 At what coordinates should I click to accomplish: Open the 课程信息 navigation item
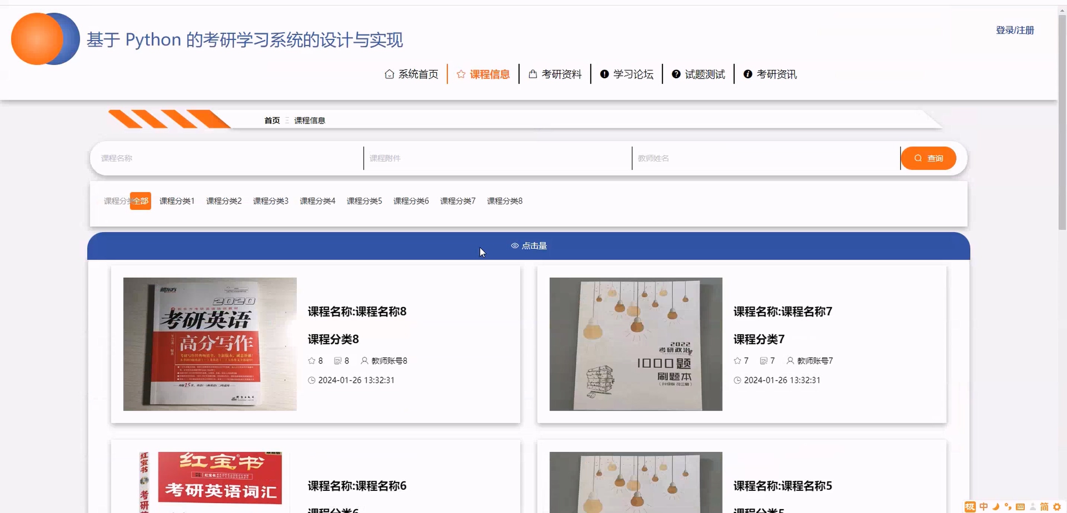483,74
